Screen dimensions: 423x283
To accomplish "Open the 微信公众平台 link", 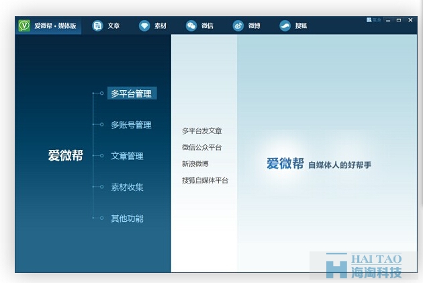I will point(202,147).
